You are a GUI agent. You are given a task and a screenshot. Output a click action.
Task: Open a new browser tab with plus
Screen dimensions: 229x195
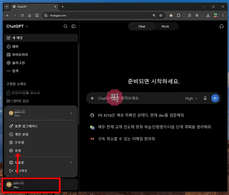point(62,7)
